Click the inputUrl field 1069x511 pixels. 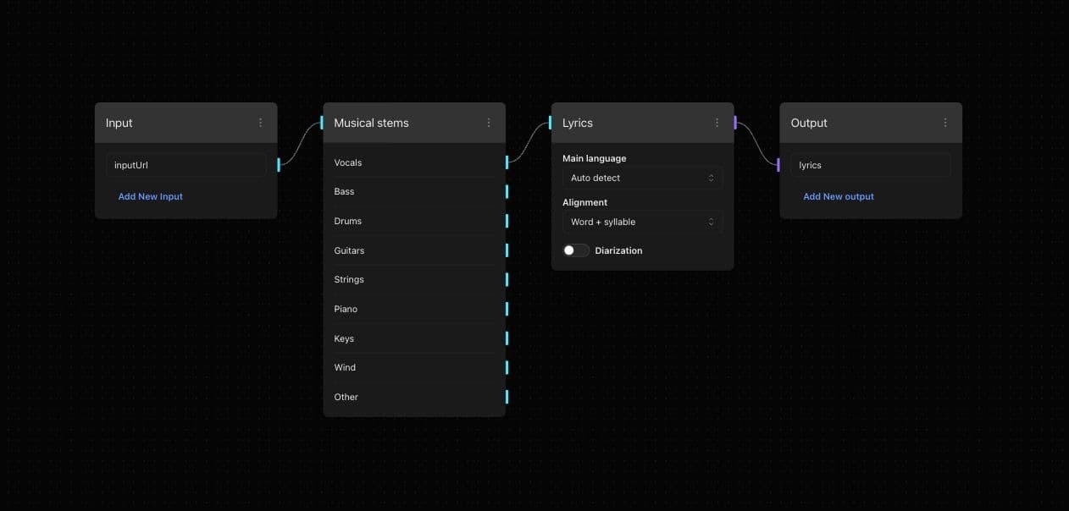pos(186,165)
